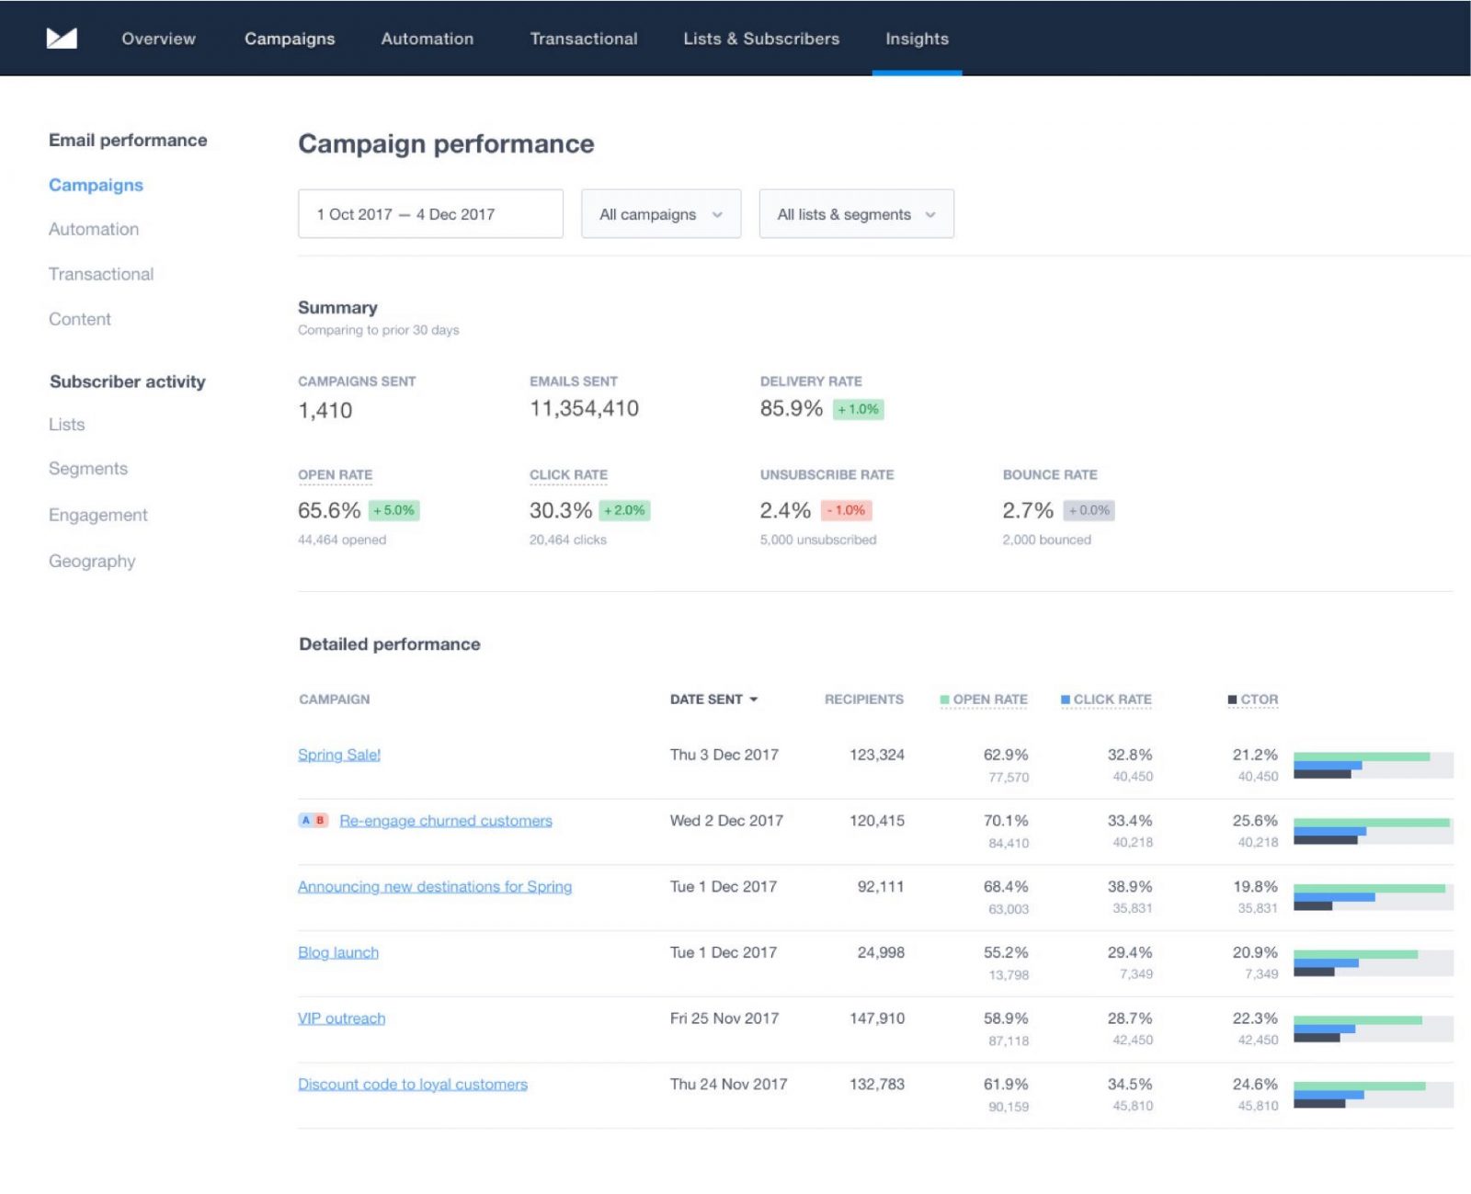Screen dimensions: 1471x1194
Task: Open the Spring Sale! campaign report
Action: [x=339, y=754]
